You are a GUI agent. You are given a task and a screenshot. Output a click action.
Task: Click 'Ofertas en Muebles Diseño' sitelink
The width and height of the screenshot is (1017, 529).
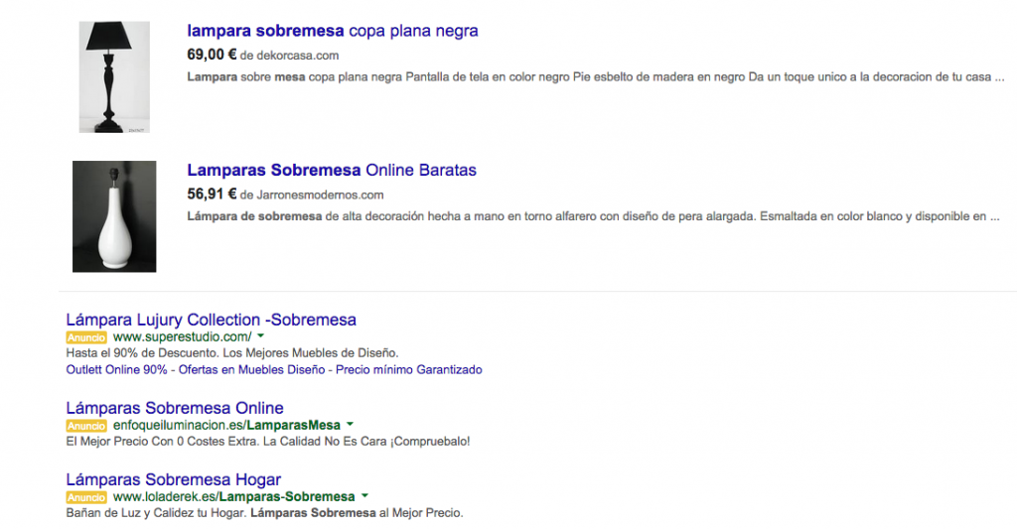[x=251, y=369]
